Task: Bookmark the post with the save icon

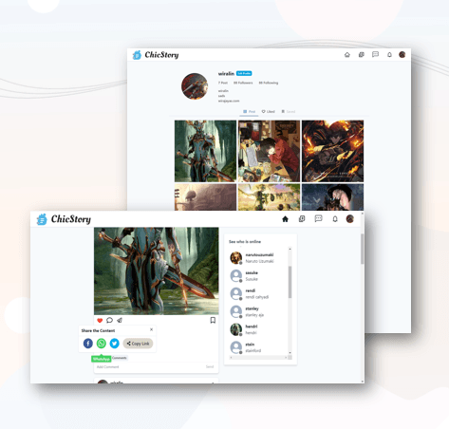Action: click(x=213, y=321)
